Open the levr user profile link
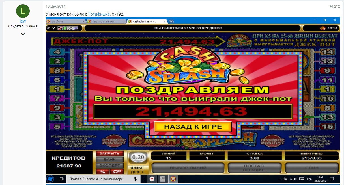Image resolution: width=344 pixels, height=185 pixels. [23, 21]
